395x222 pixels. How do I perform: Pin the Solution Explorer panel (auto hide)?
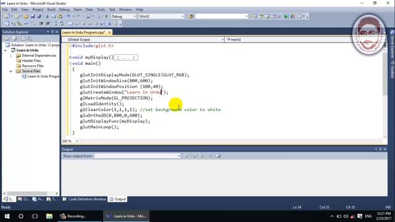point(52,32)
